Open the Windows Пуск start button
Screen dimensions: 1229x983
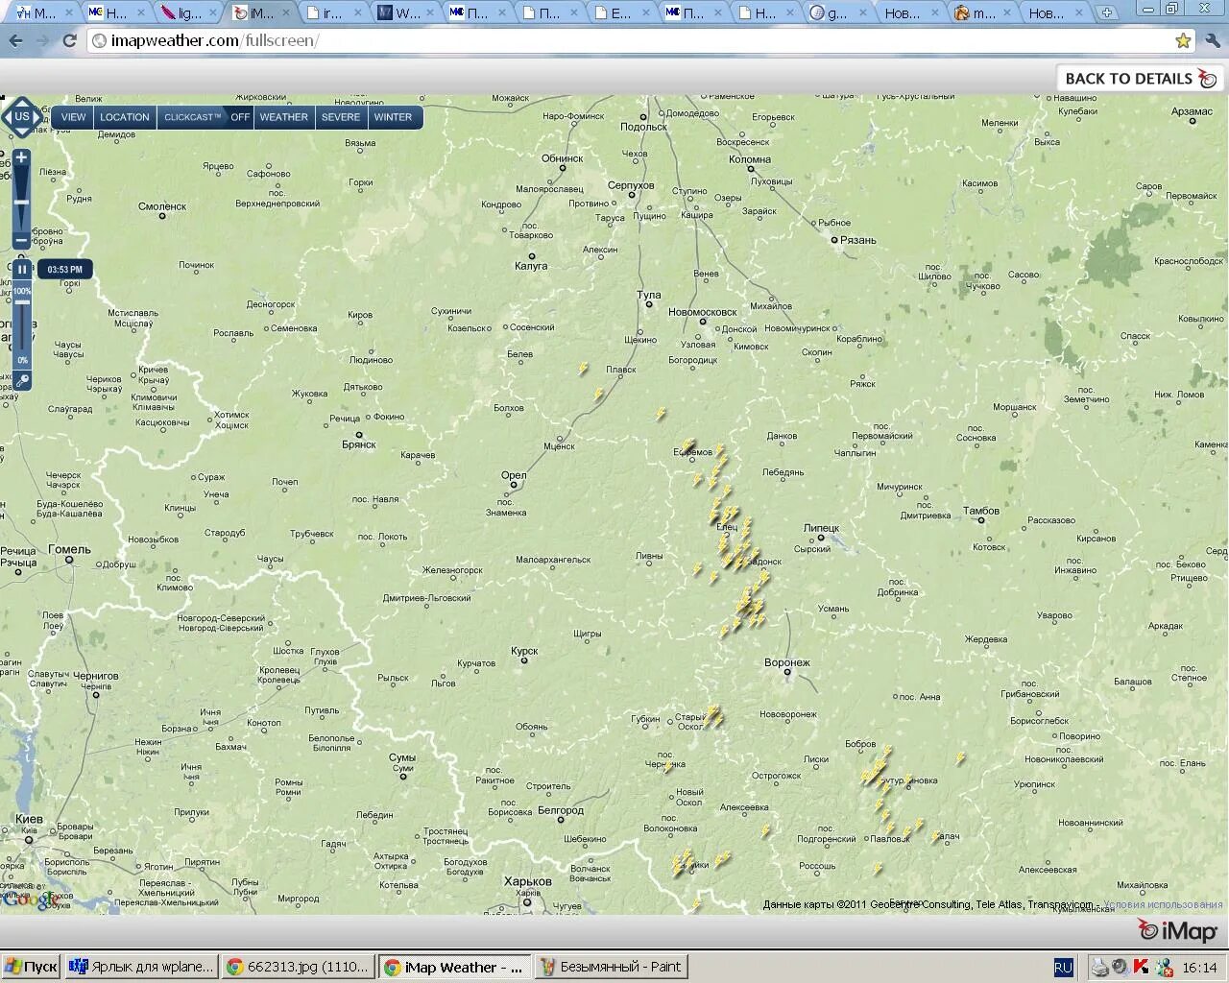[31, 967]
